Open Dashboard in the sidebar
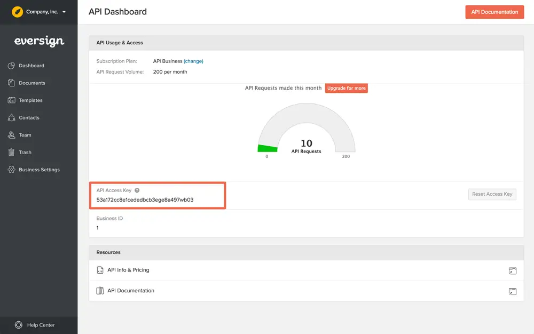This screenshot has width=534, height=334. click(32, 66)
